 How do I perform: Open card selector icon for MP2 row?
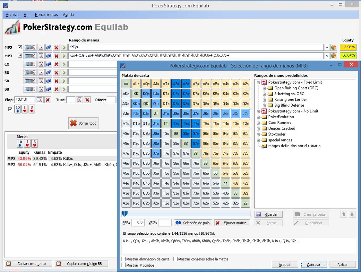coord(41,48)
